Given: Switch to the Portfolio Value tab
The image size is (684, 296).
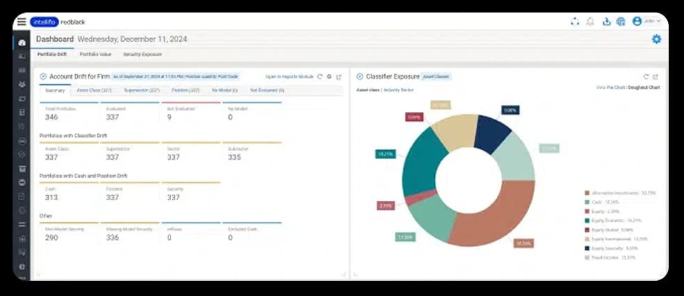Looking at the screenshot, I should [95, 54].
